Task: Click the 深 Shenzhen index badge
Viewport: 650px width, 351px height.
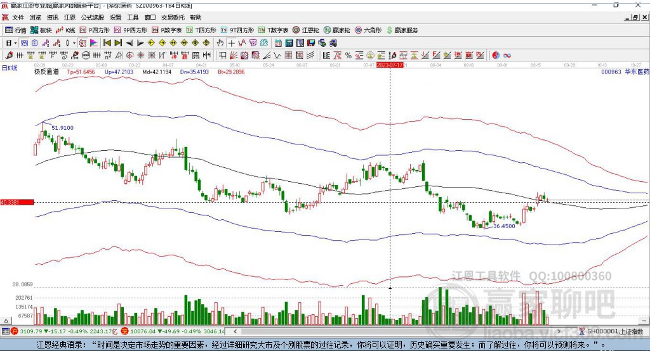Action: (x=125, y=331)
